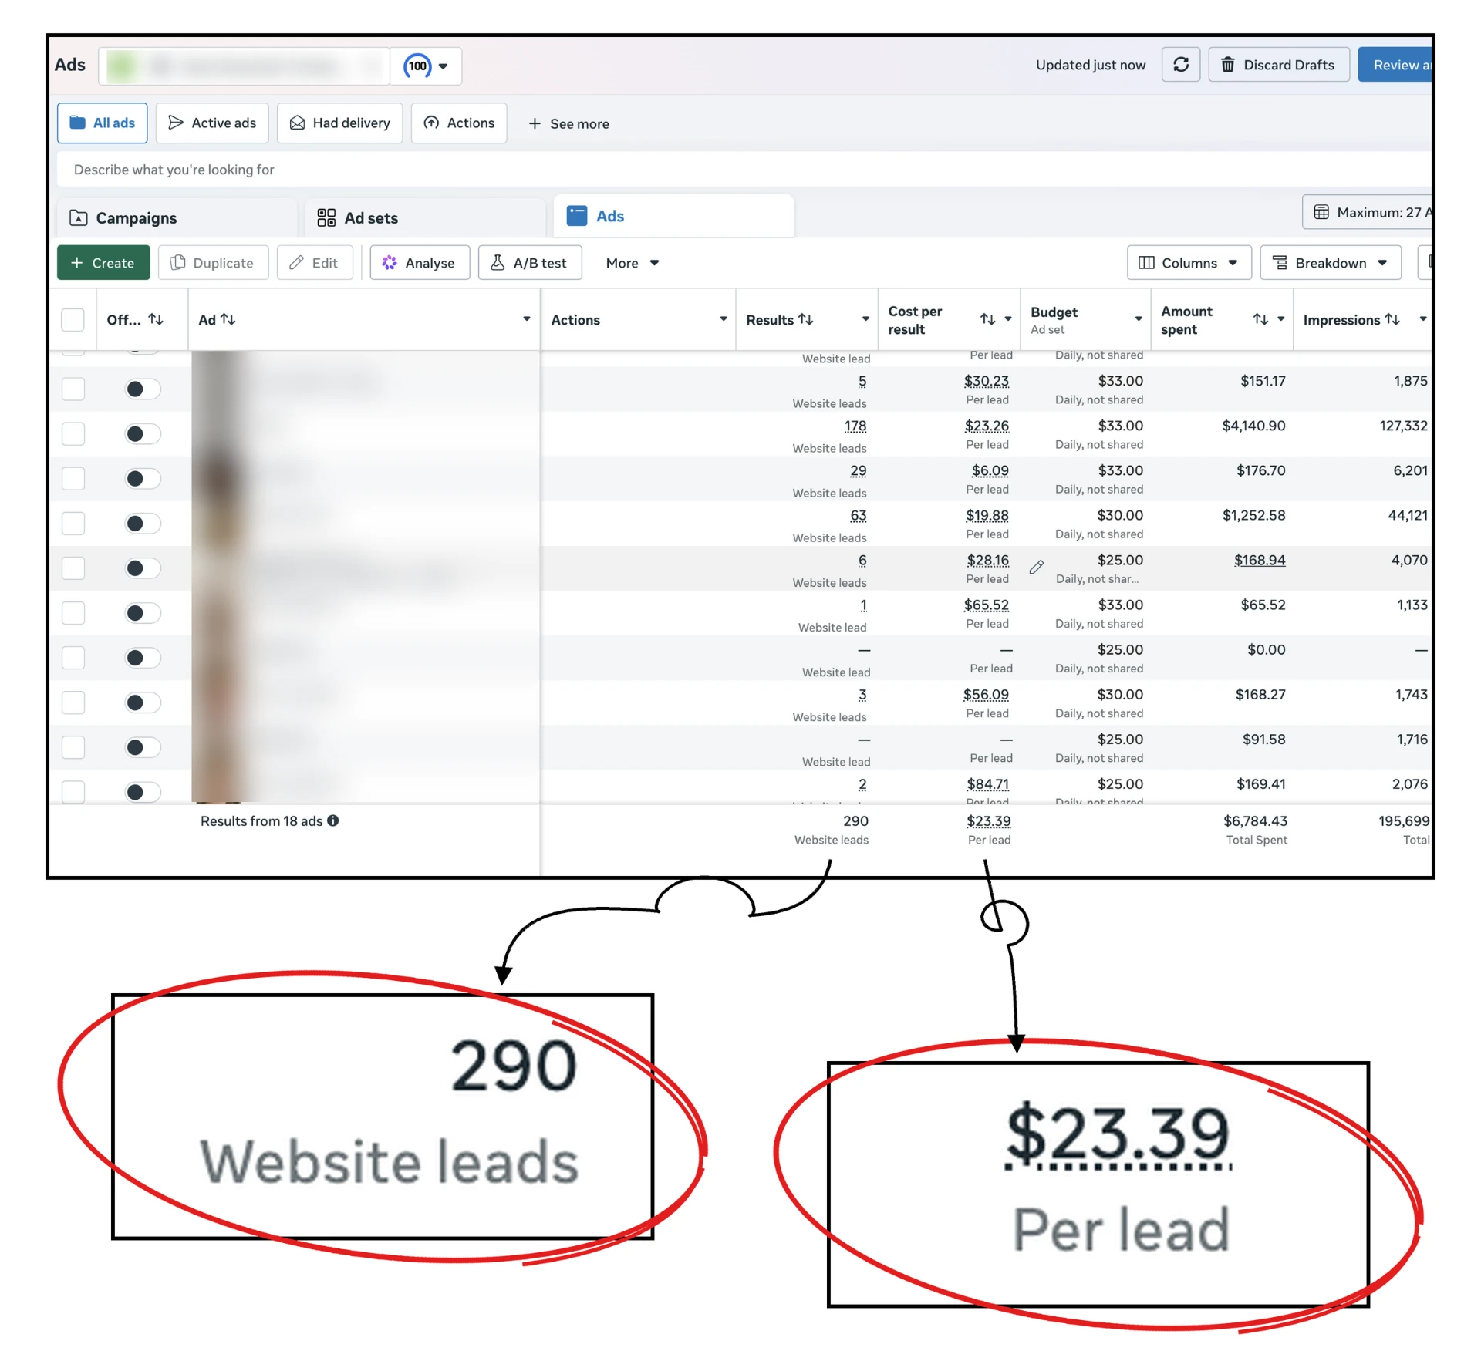
Task: Open the account score 100 dropdown
Action: tap(427, 66)
